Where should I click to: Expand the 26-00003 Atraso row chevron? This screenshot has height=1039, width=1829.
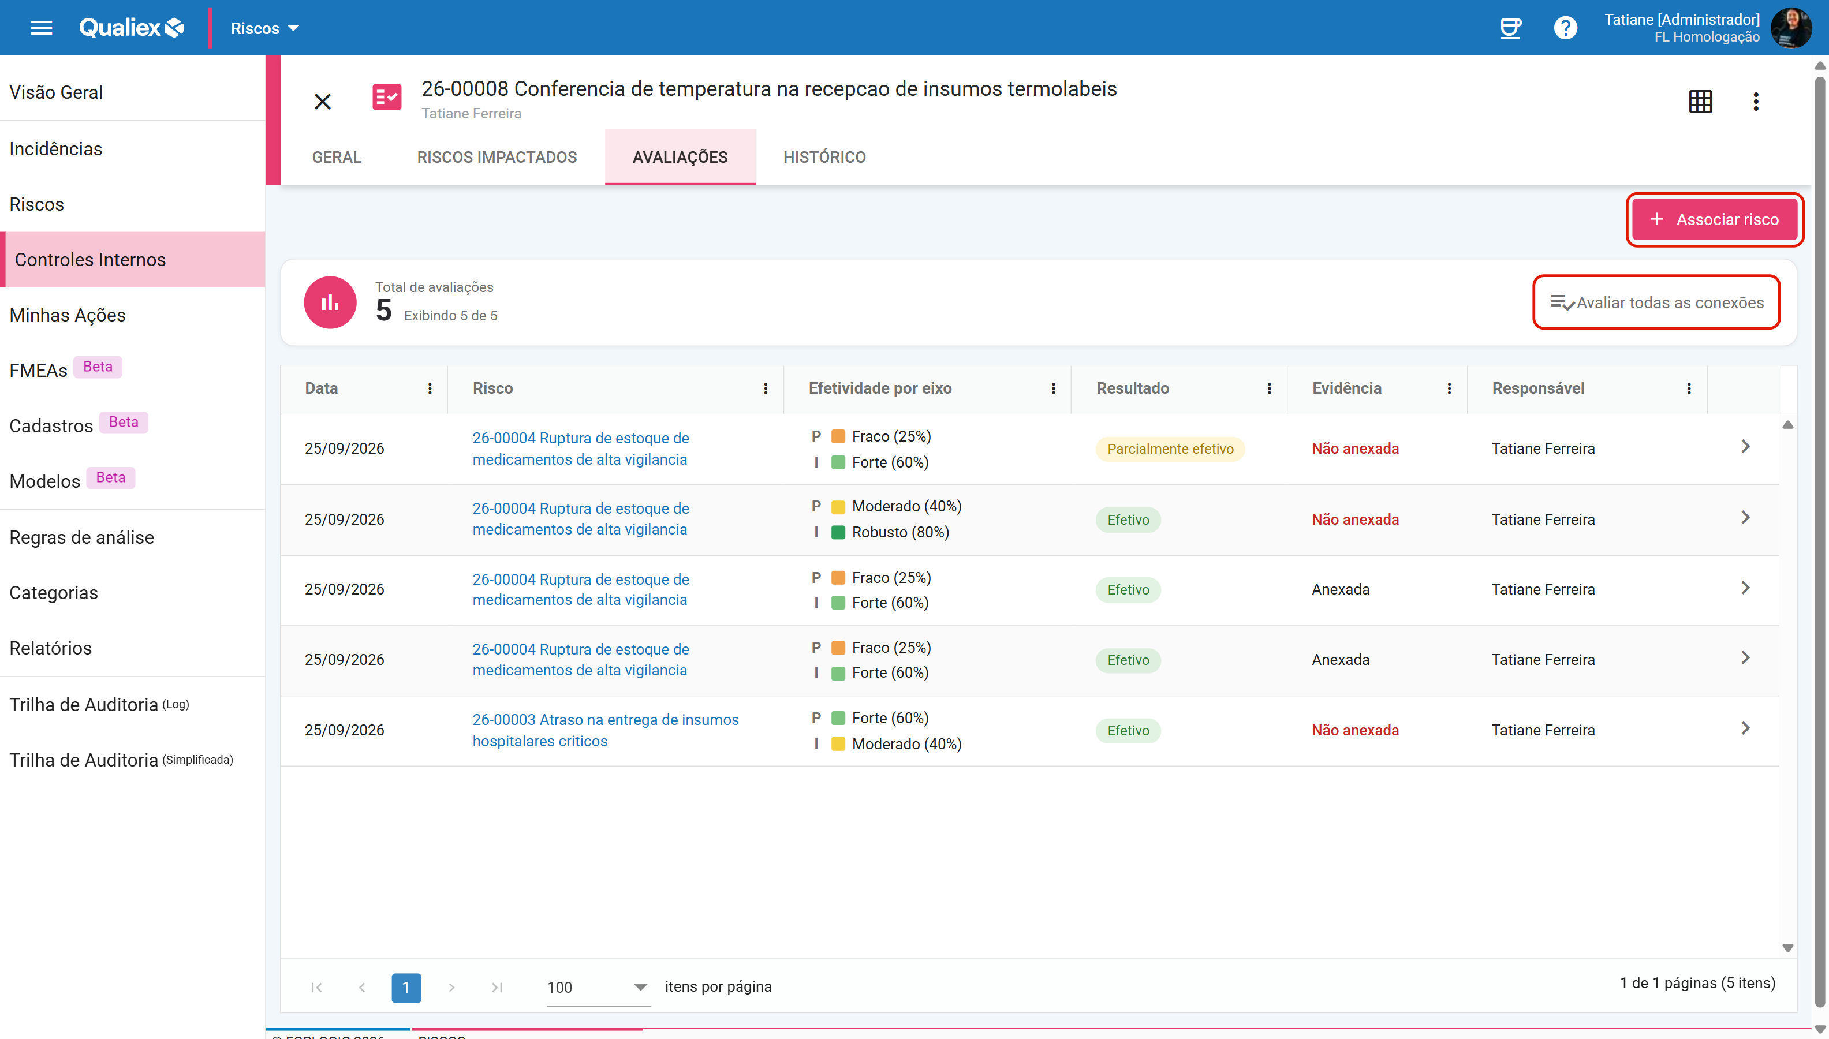tap(1745, 728)
